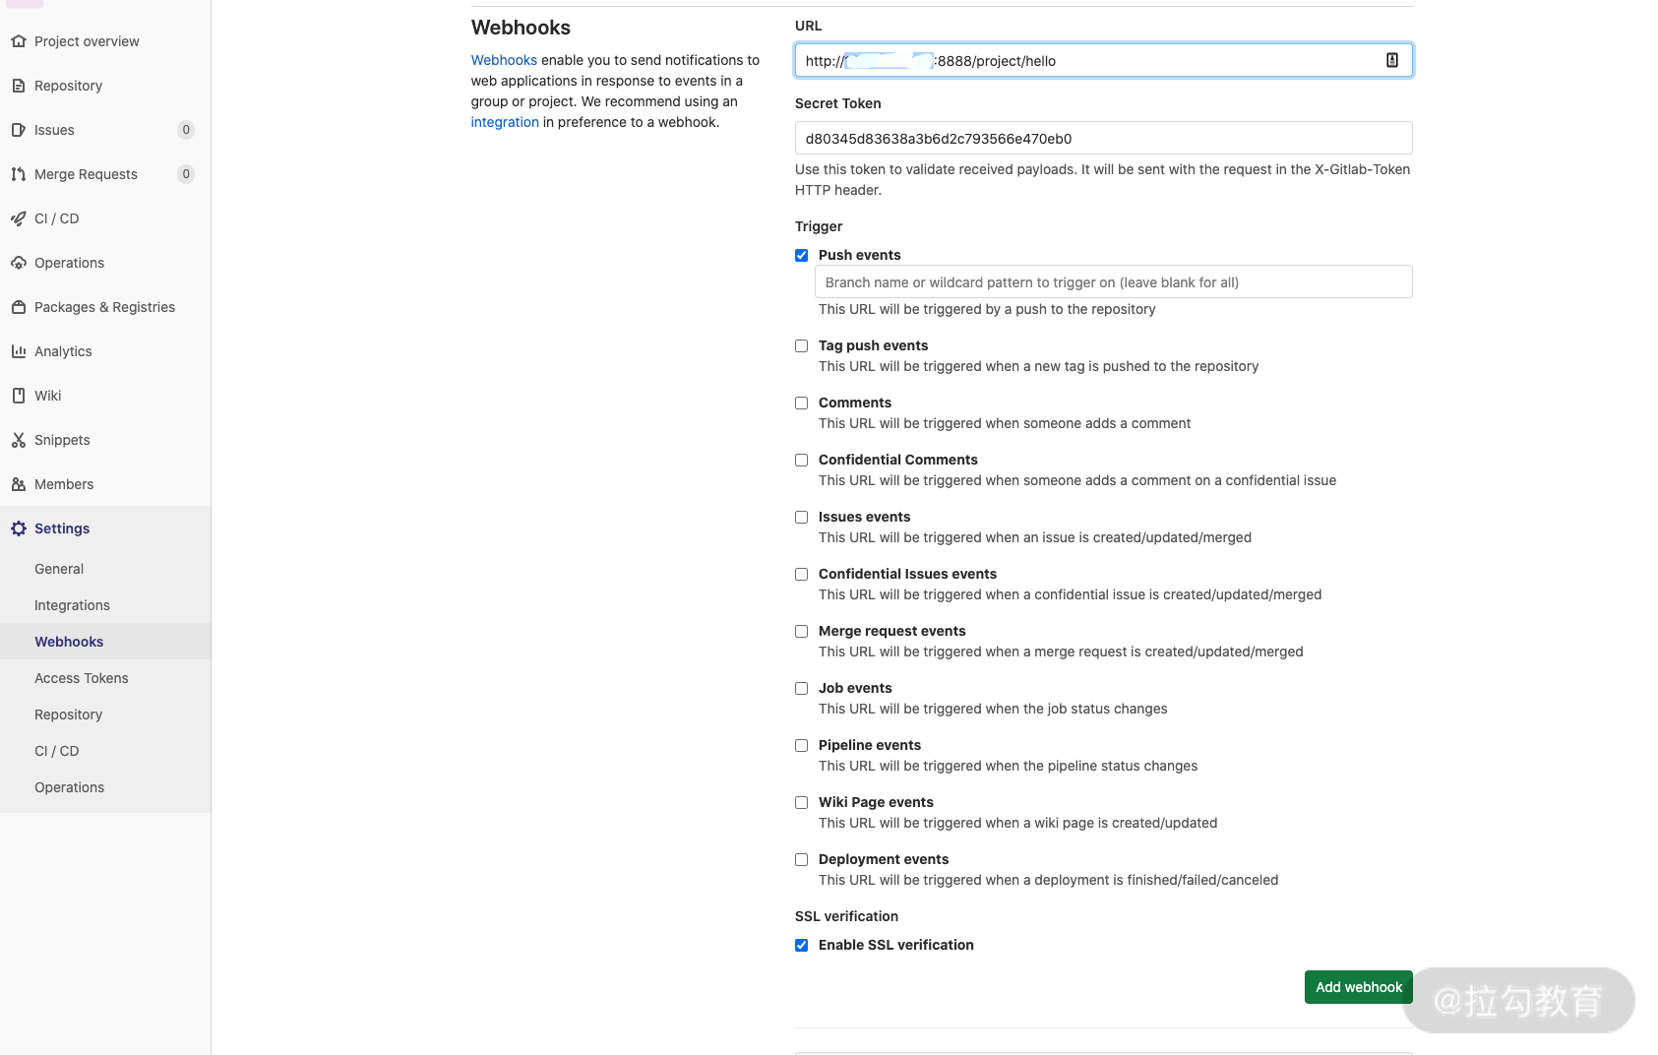Disable Enable SSL verification checkbox
Image resolution: width=1658 pixels, height=1055 pixels.
click(802, 945)
